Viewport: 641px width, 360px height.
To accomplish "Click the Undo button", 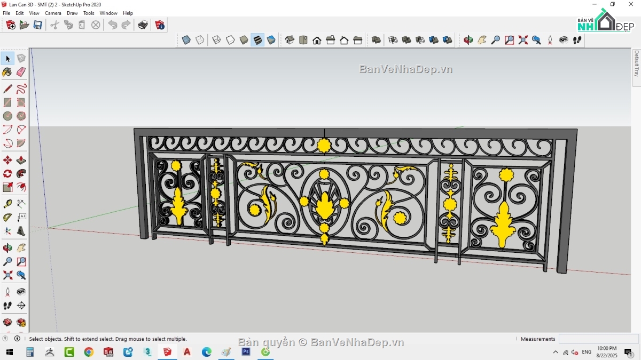I will click(113, 25).
